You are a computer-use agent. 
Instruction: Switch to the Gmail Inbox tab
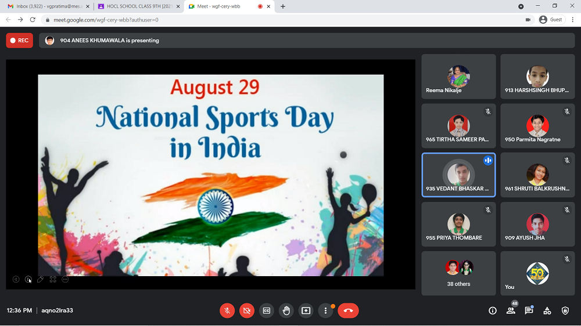tap(46, 6)
